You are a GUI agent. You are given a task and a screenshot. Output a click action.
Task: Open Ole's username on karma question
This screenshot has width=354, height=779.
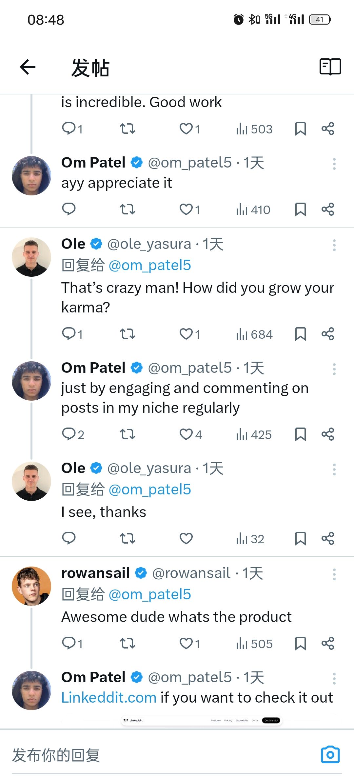click(73, 244)
